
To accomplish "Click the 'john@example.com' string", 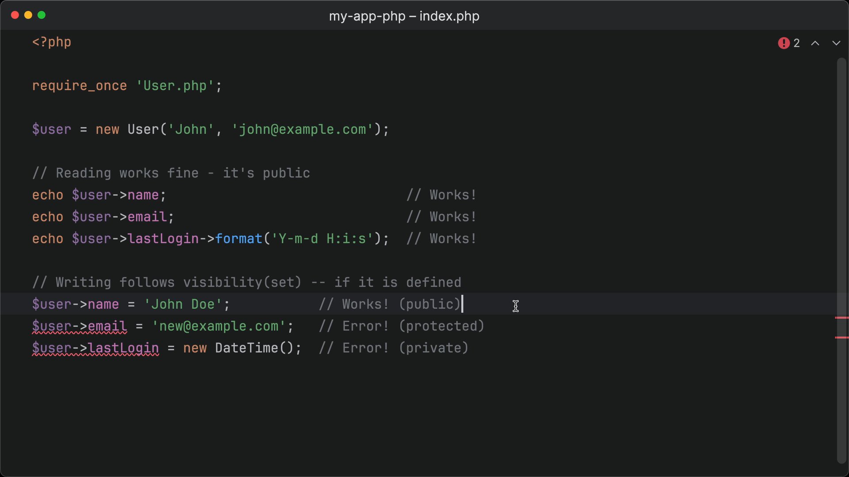I will coord(303,129).
